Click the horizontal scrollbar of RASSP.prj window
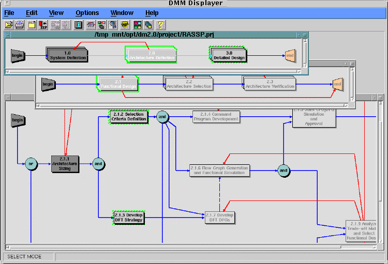The image size is (388, 264). 155,71
